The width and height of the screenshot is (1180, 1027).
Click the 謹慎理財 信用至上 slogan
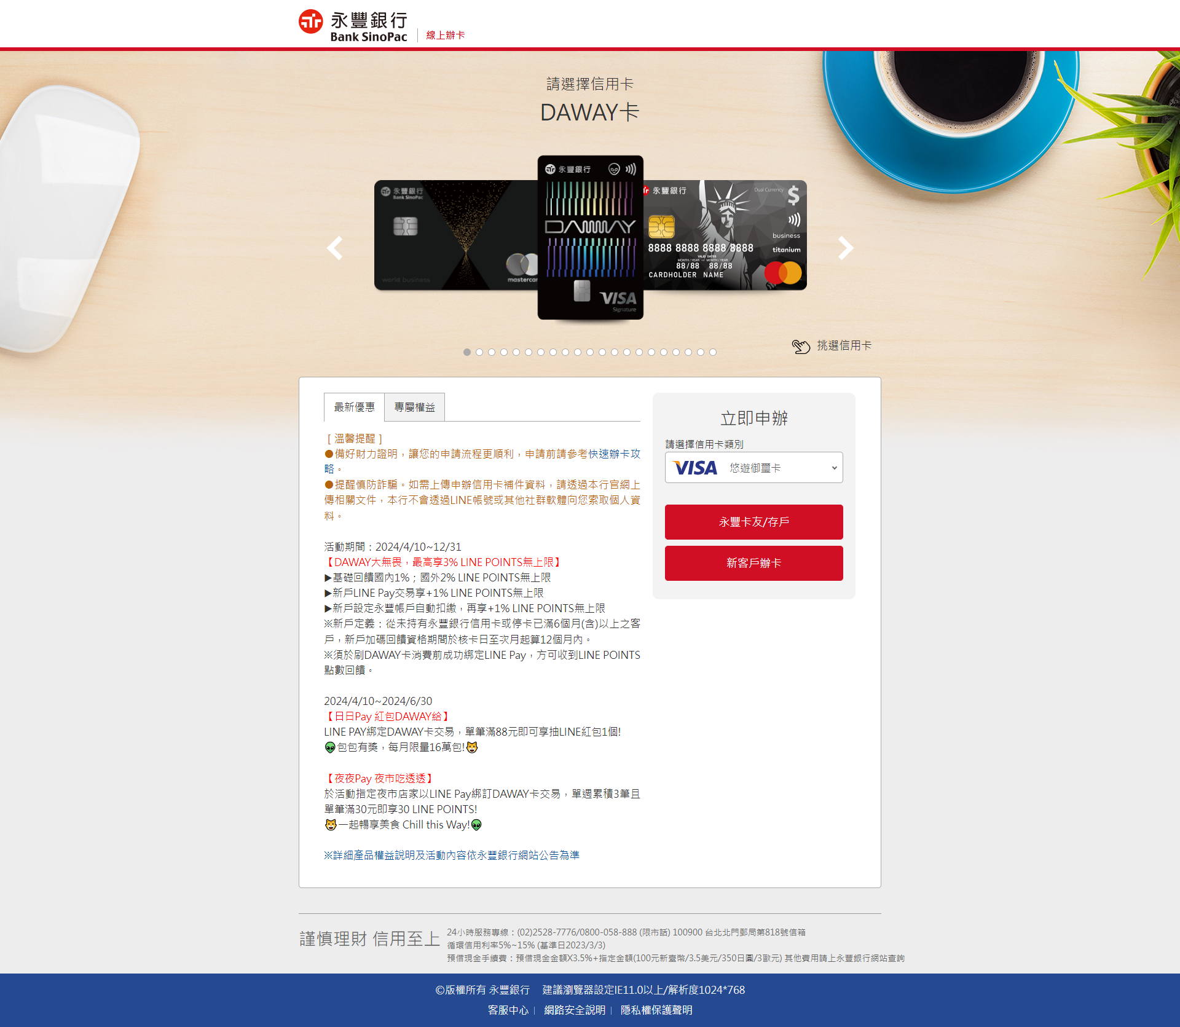click(370, 938)
